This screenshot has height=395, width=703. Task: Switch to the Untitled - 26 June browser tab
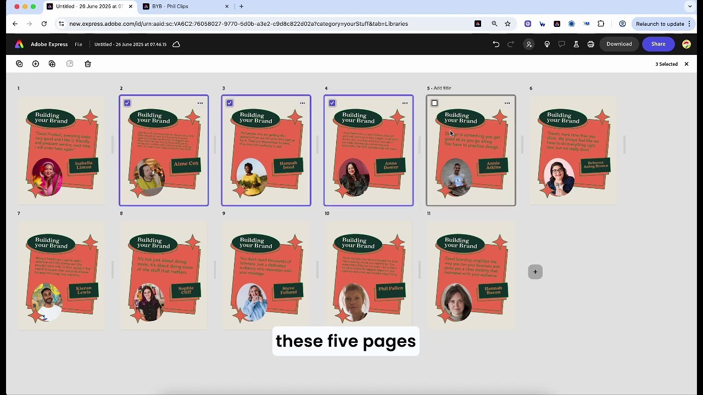(x=85, y=7)
